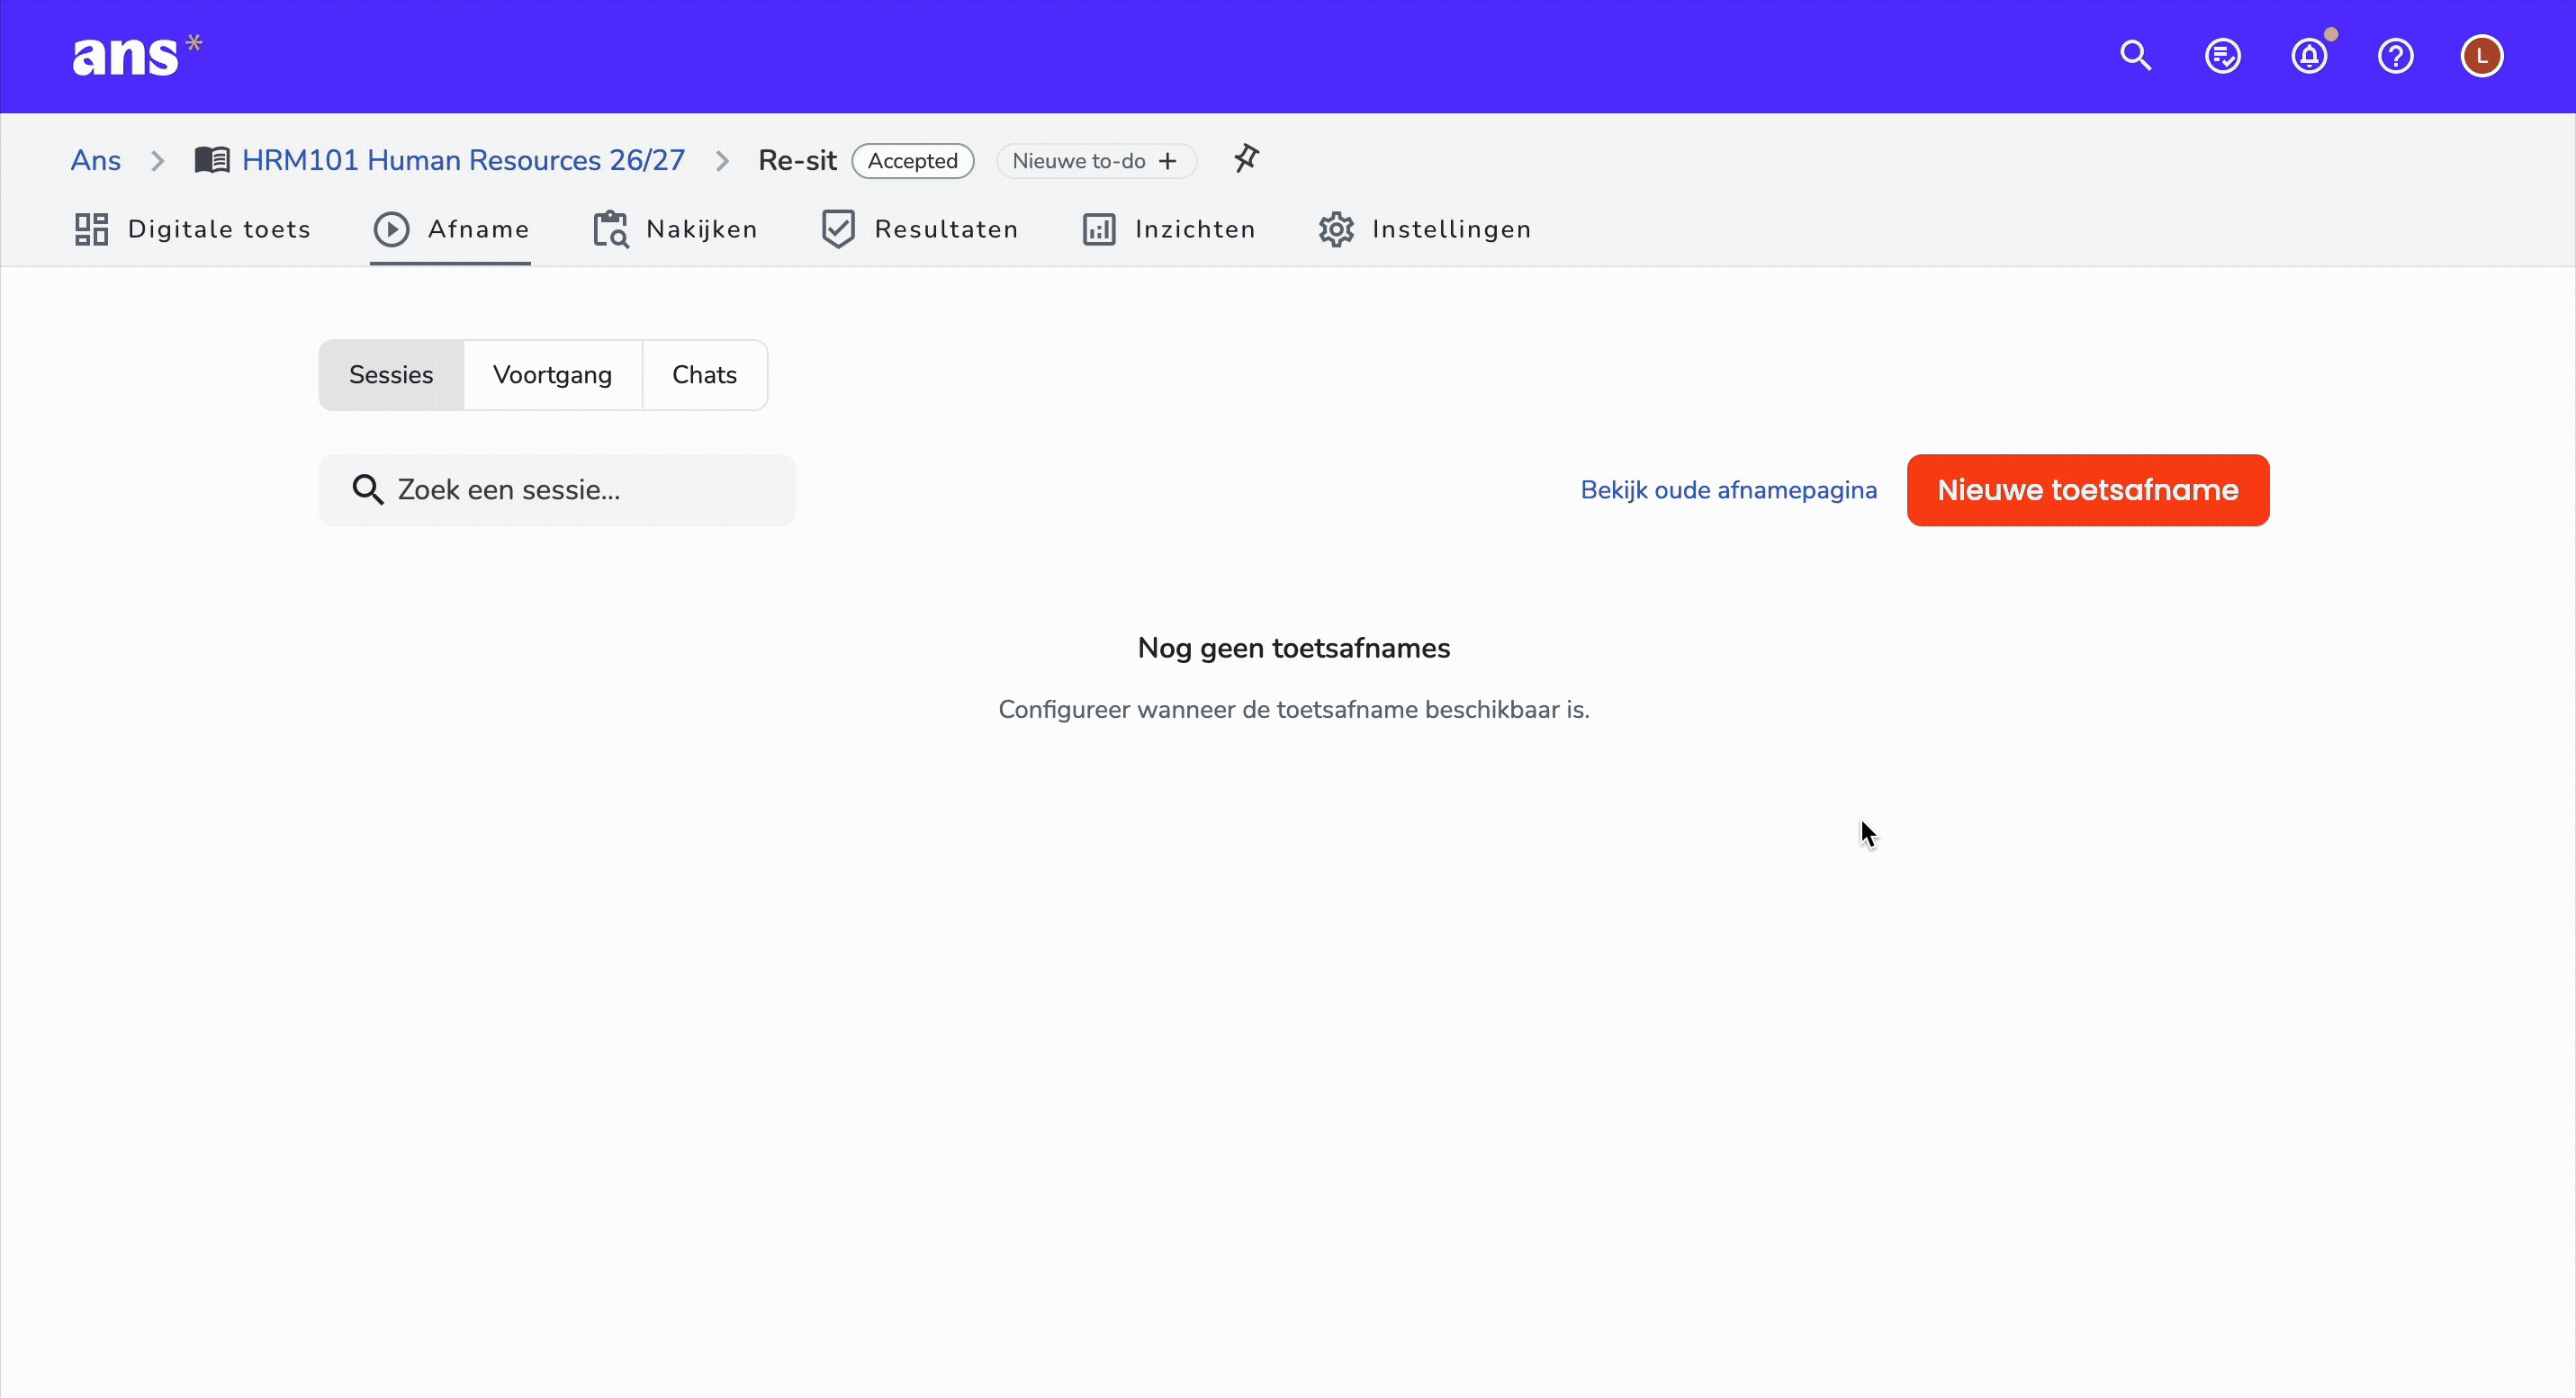The height and width of the screenshot is (1398, 2576).
Task: Open the to-do checklist icon in header
Action: click(x=2222, y=56)
